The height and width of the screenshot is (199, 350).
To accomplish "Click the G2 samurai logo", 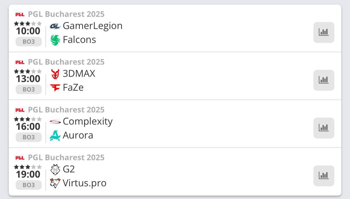I will [55, 169].
